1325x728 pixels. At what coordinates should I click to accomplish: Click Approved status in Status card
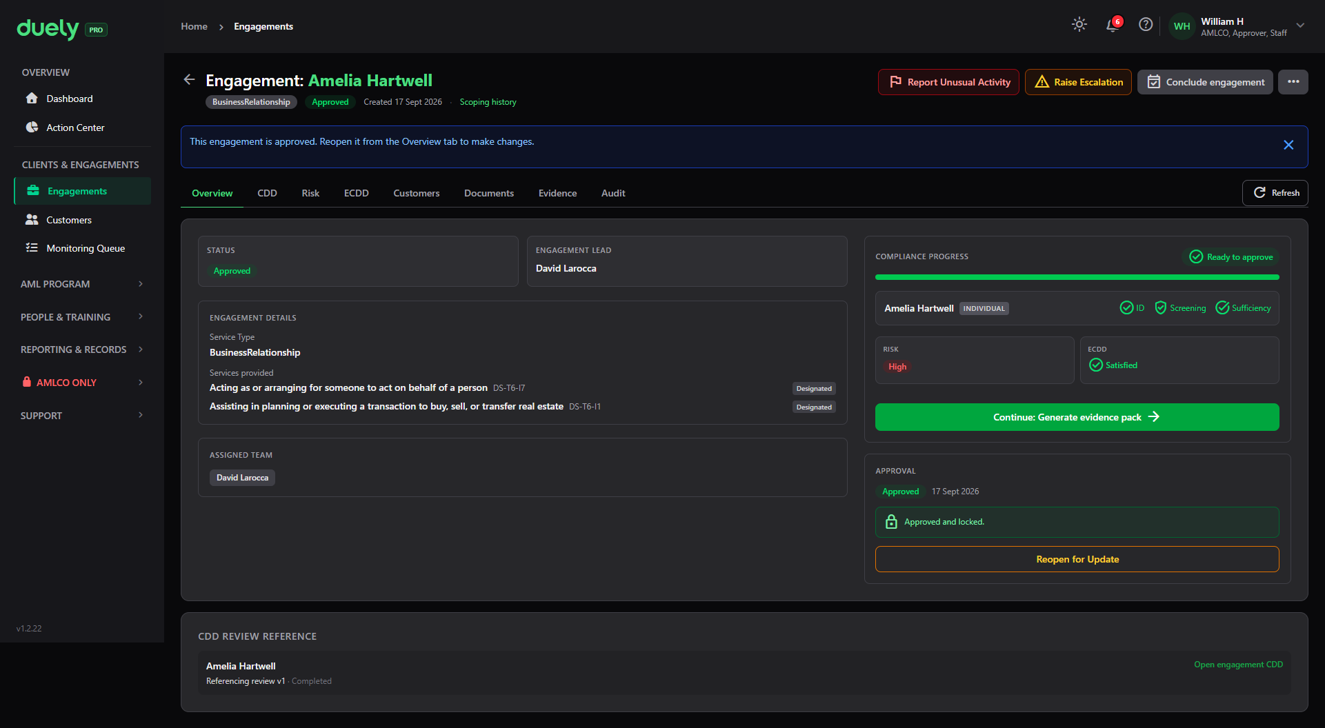(x=232, y=271)
